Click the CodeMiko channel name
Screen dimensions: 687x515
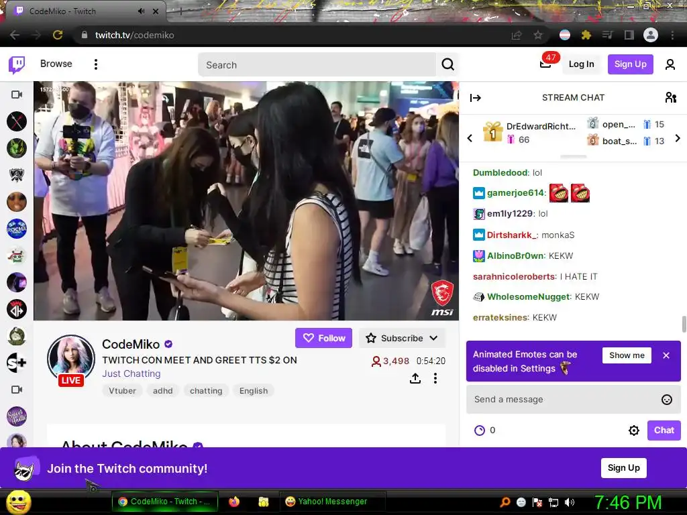131,344
